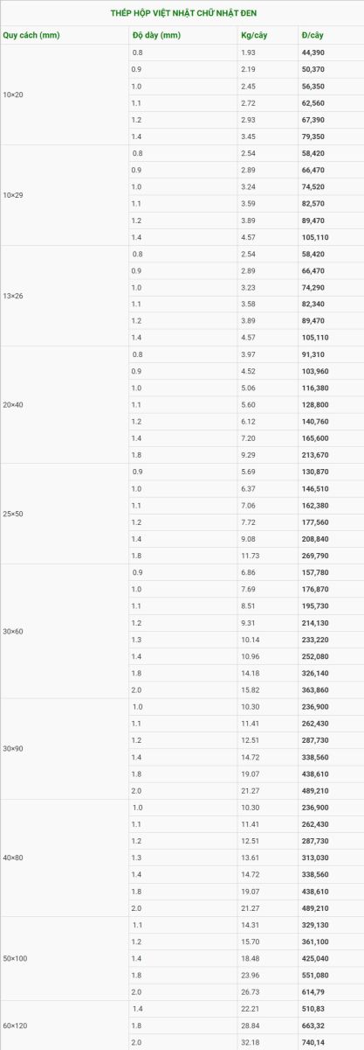Select the 30×60 size cell
Screen dimensions: 364x1050
click(x=65, y=631)
